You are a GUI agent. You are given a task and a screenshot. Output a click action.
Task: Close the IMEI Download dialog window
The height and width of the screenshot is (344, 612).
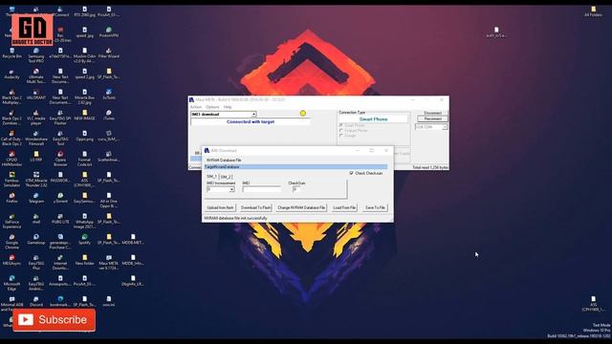click(386, 151)
